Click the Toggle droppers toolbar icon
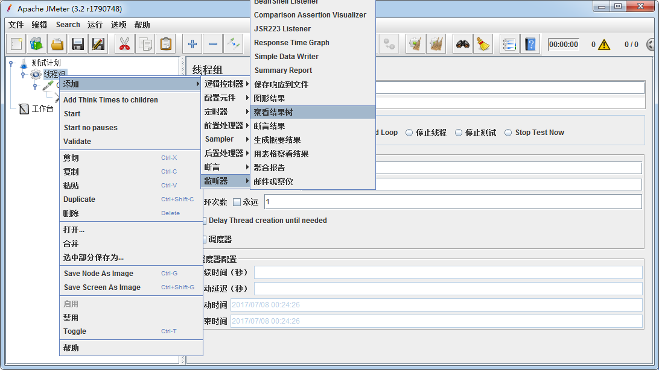659x370 pixels. [234, 44]
